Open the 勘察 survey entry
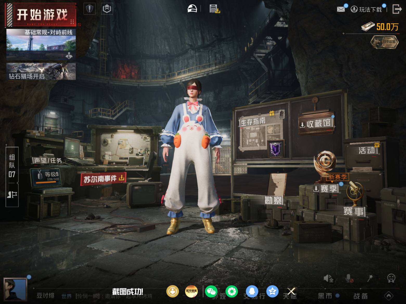406x304 pixels. coord(273,200)
